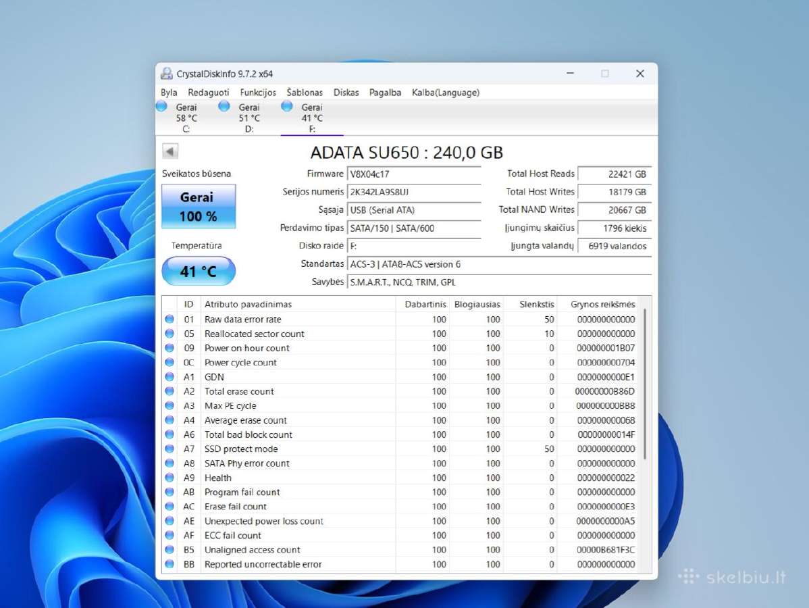Open the Pagalba menu
This screenshot has width=809, height=608.
click(x=385, y=93)
